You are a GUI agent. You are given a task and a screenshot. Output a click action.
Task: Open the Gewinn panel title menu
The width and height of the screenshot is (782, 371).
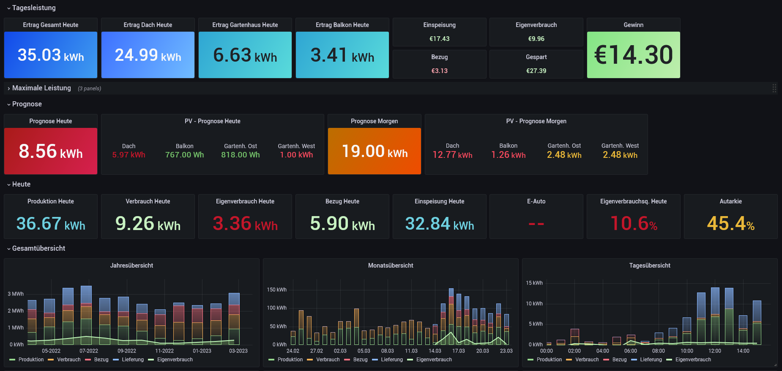[x=634, y=25]
